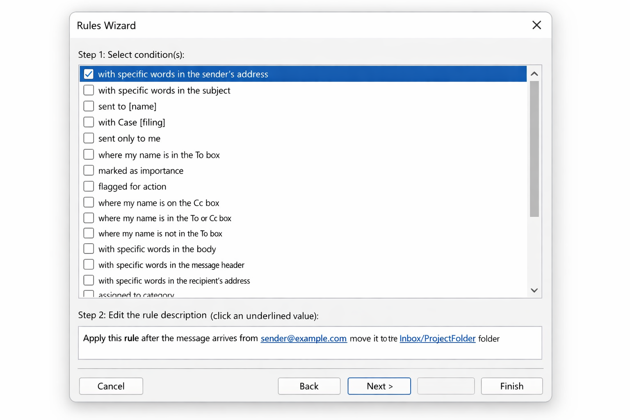Uncheck "with specific words in the sender's address"

(88, 74)
